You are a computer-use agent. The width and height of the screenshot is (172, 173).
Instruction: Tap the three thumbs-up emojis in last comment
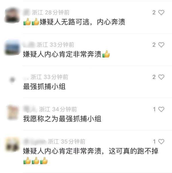pos(36,161)
